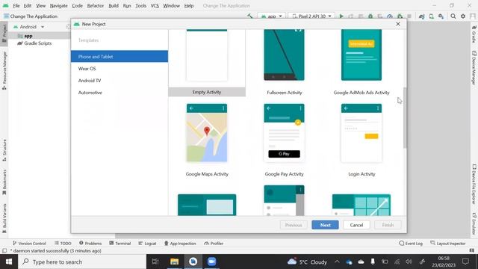Open the Build Variants side tab
The width and height of the screenshot is (478, 269).
[x=4, y=218]
